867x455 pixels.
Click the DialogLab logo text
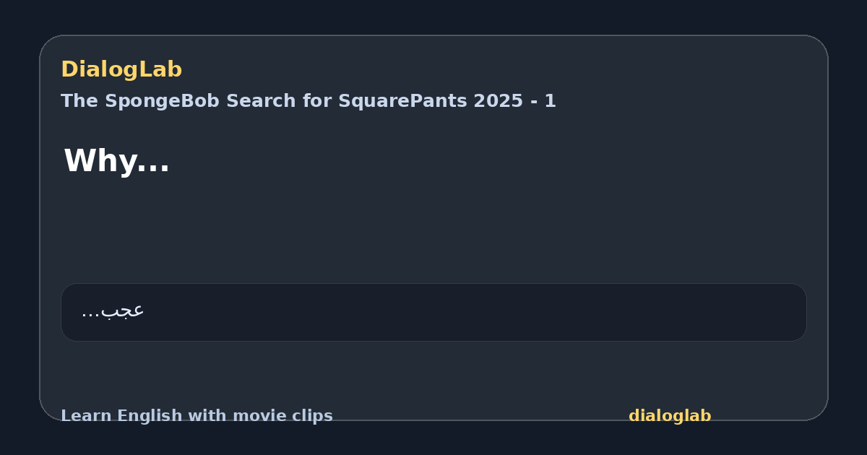pos(121,69)
